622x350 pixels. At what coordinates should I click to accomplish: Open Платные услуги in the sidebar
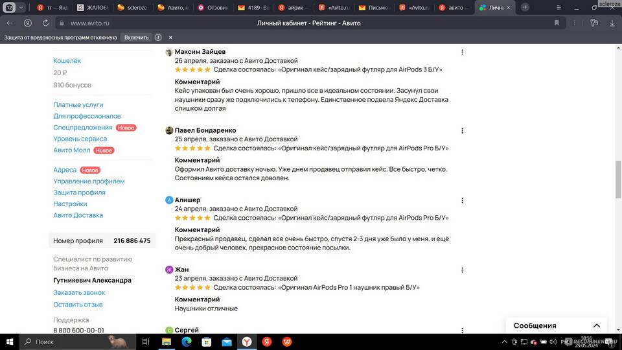pos(78,105)
